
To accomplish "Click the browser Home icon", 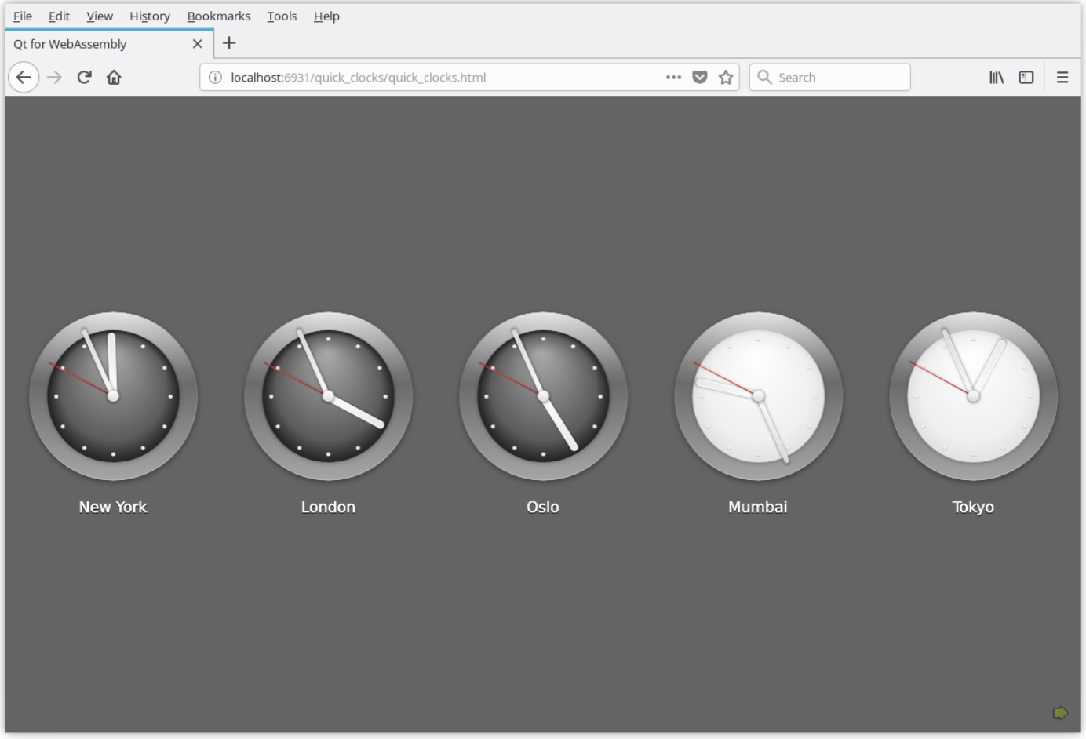I will (114, 77).
